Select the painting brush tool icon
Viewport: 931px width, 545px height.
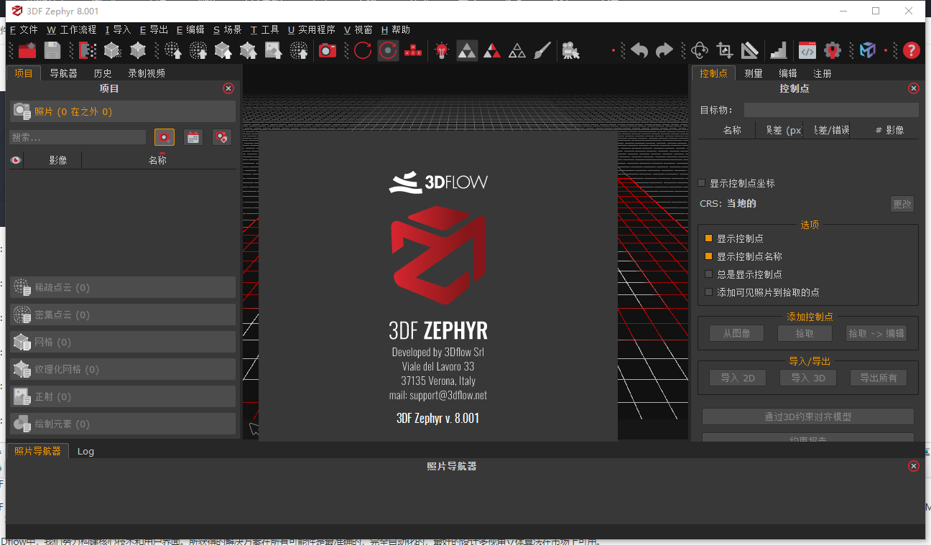click(x=542, y=50)
